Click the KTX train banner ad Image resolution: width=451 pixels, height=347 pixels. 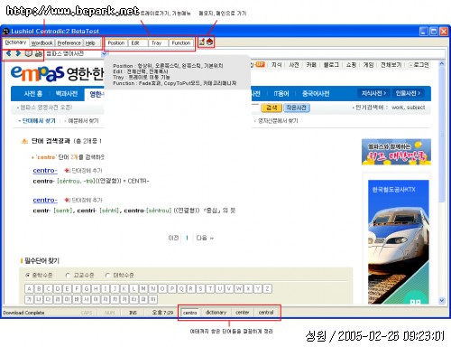tap(399, 242)
